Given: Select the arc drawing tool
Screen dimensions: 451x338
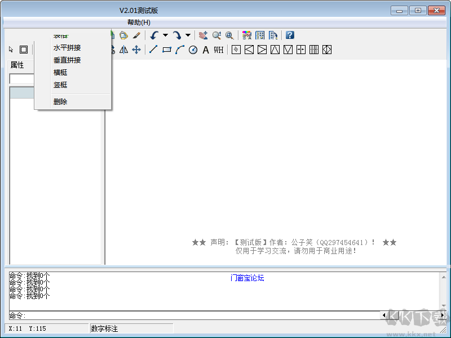Looking at the screenshot, I should [x=180, y=50].
